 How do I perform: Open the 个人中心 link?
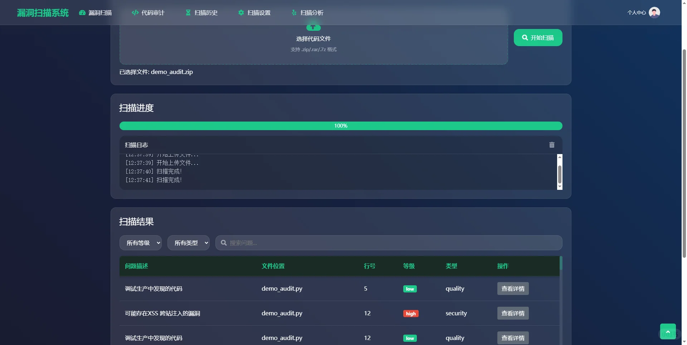click(x=637, y=13)
